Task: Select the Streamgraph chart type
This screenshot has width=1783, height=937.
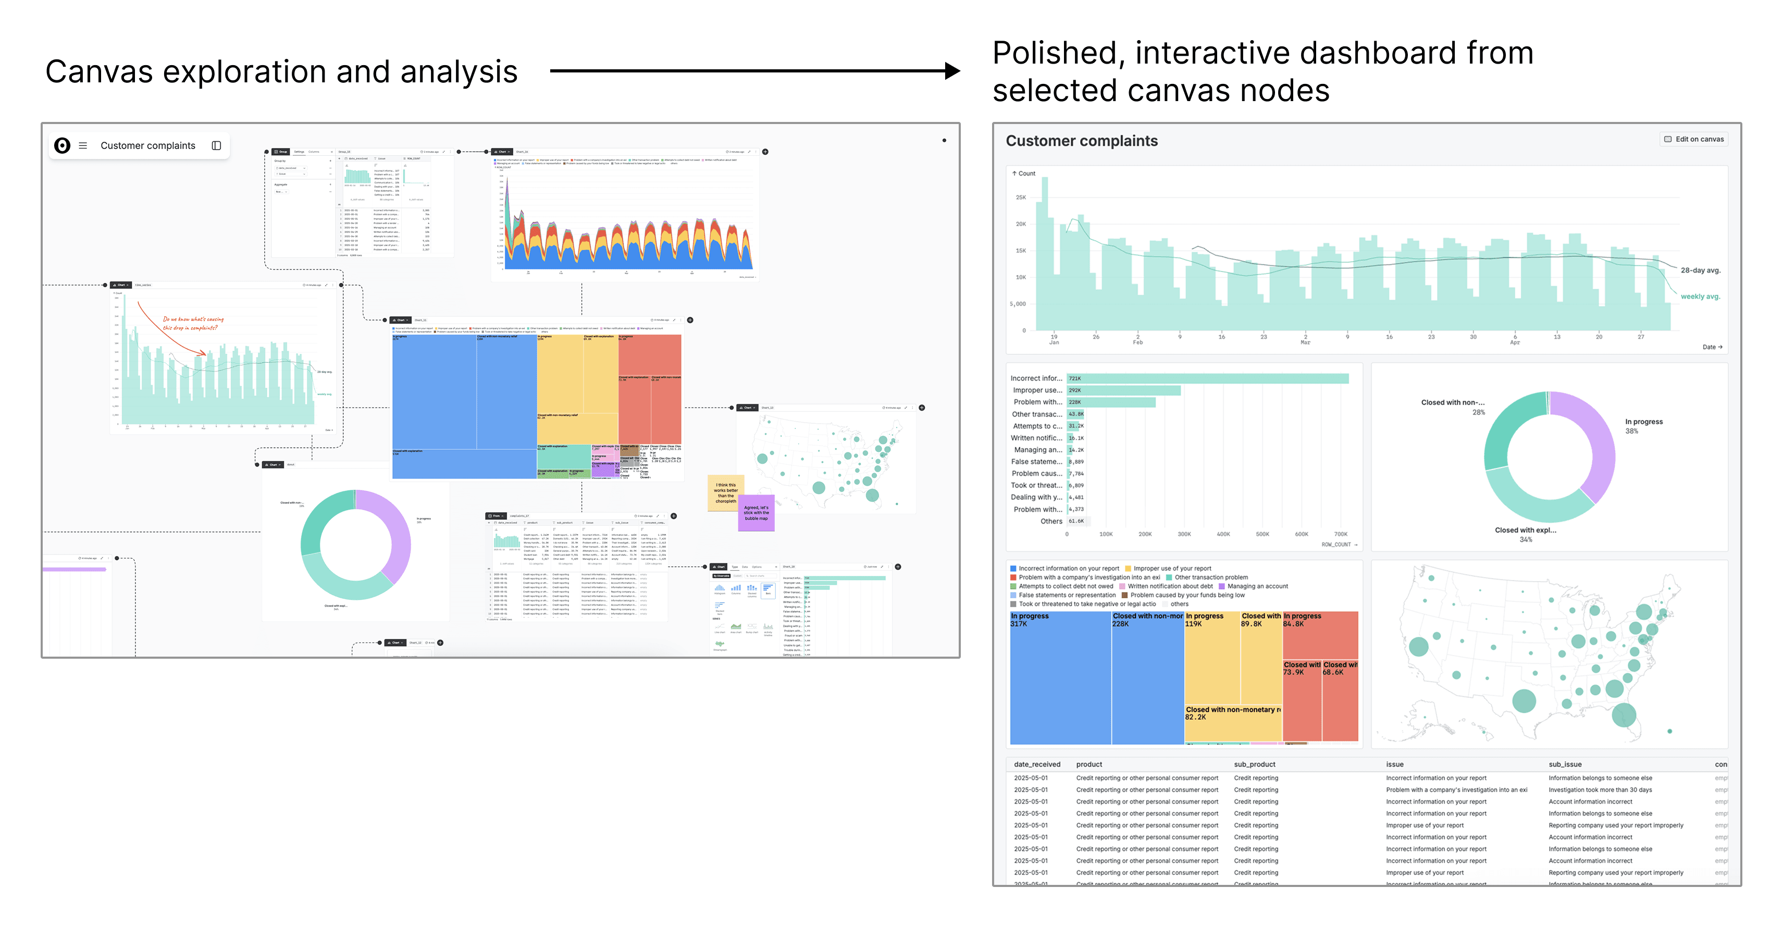Action: click(721, 645)
